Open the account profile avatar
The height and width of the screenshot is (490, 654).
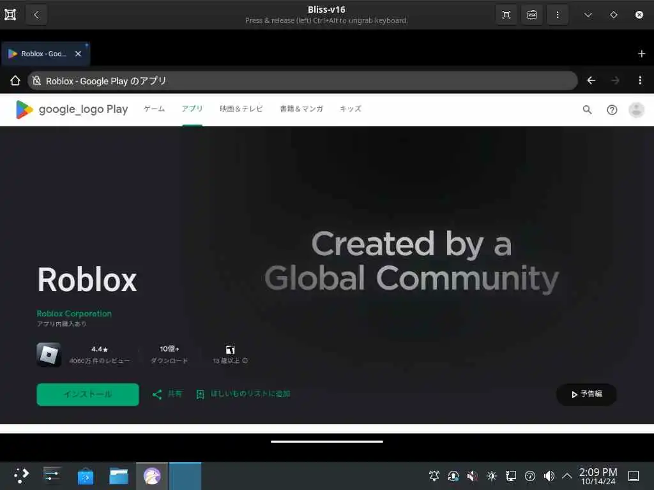[636, 110]
